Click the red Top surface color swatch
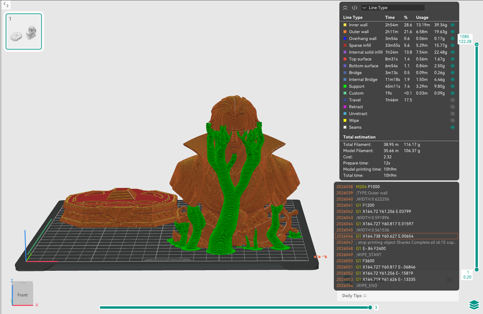The height and width of the screenshot is (314, 483). (x=345, y=59)
